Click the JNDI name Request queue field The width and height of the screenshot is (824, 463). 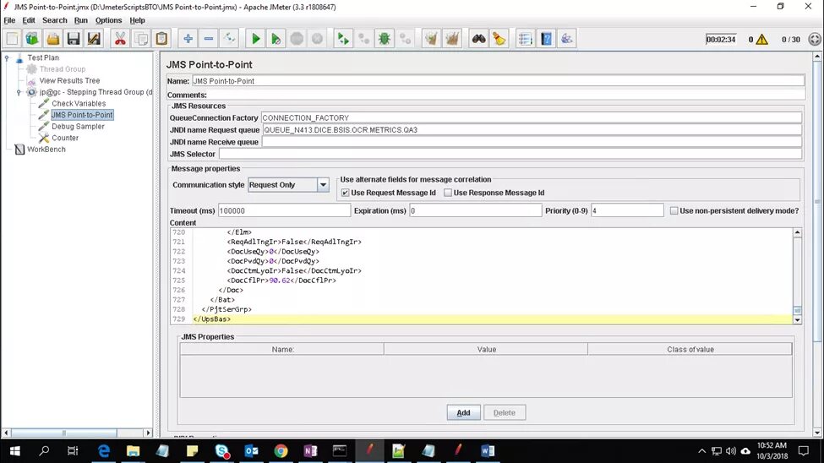(x=532, y=130)
